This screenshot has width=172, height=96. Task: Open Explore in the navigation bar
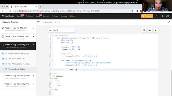[20, 16]
